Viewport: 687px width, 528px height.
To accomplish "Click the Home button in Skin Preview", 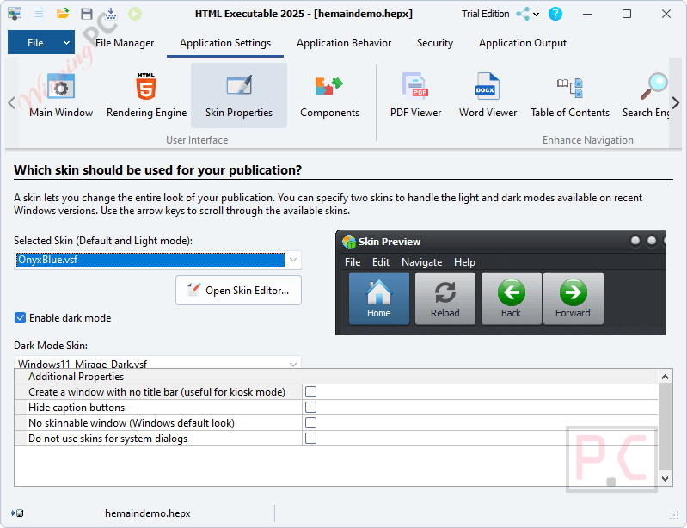I will (379, 299).
